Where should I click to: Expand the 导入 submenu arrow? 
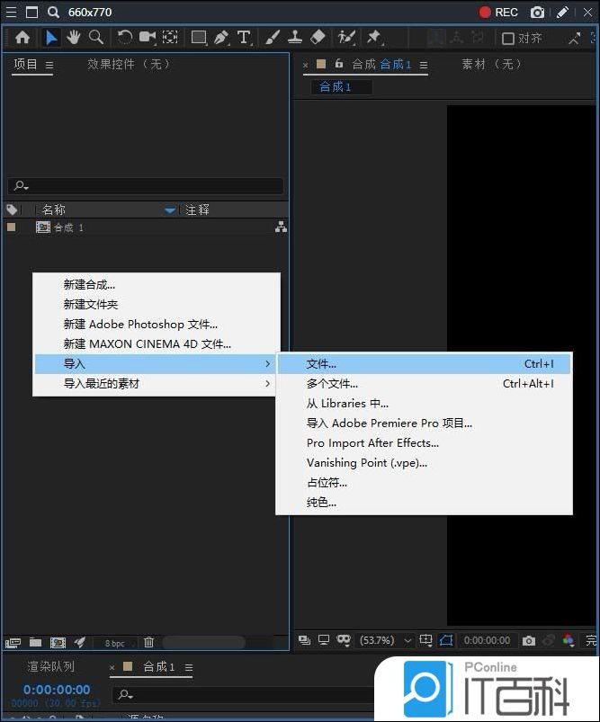point(268,364)
